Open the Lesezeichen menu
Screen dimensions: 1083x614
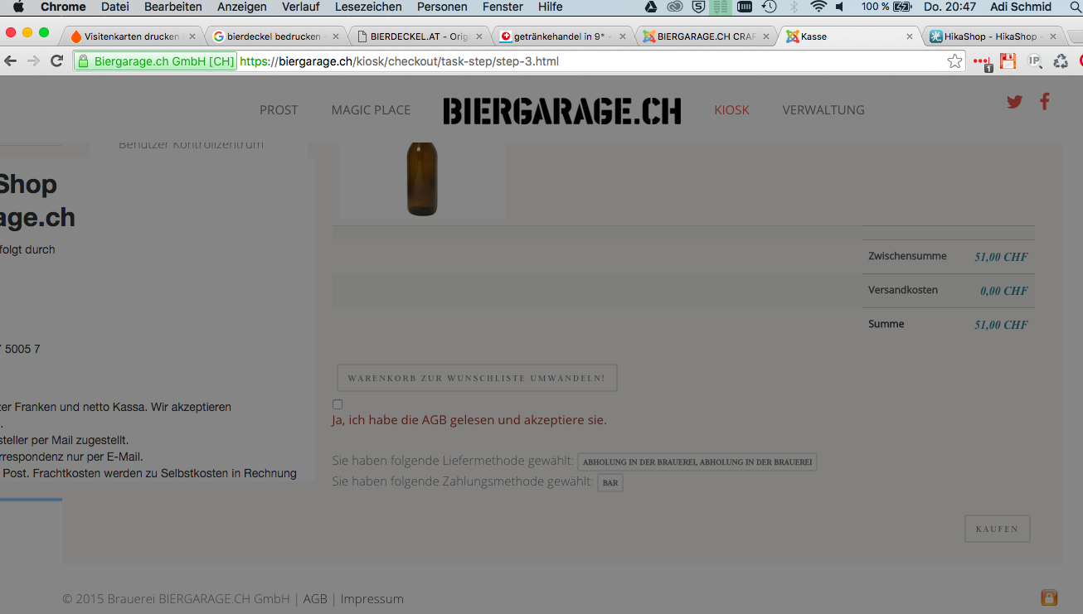coord(368,7)
